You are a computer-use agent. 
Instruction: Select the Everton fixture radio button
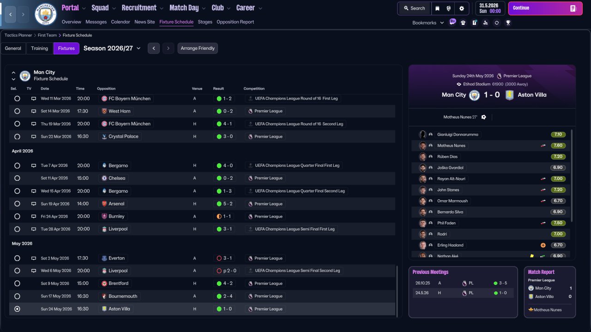[x=17, y=258]
